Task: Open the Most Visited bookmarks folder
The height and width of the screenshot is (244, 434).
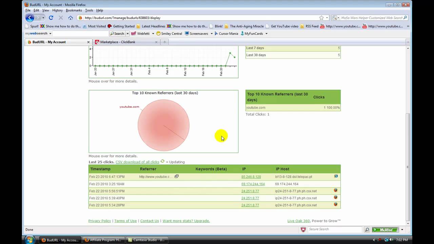Action: [x=94, y=26]
